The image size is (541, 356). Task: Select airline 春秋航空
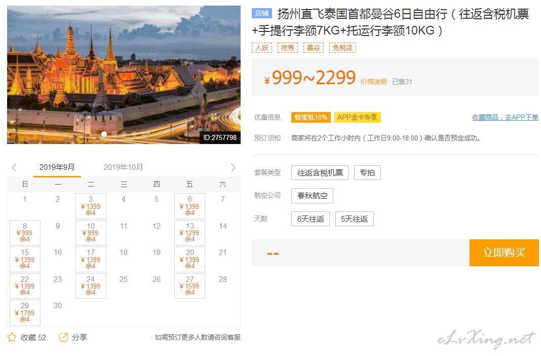point(312,196)
